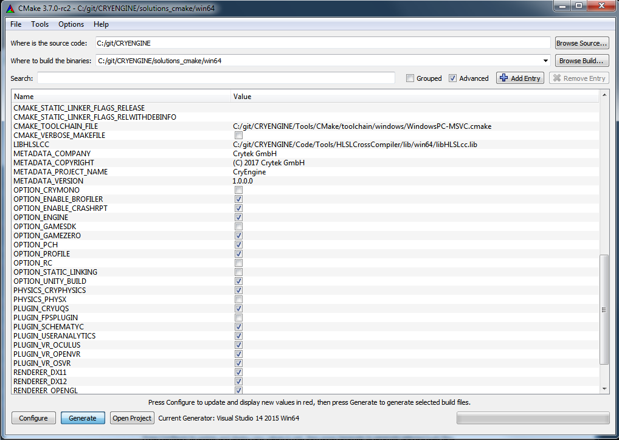This screenshot has width=619, height=440.
Task: Toggle the PLUGIN_SCHEMATYC checkbox
Action: pyautogui.click(x=238, y=327)
